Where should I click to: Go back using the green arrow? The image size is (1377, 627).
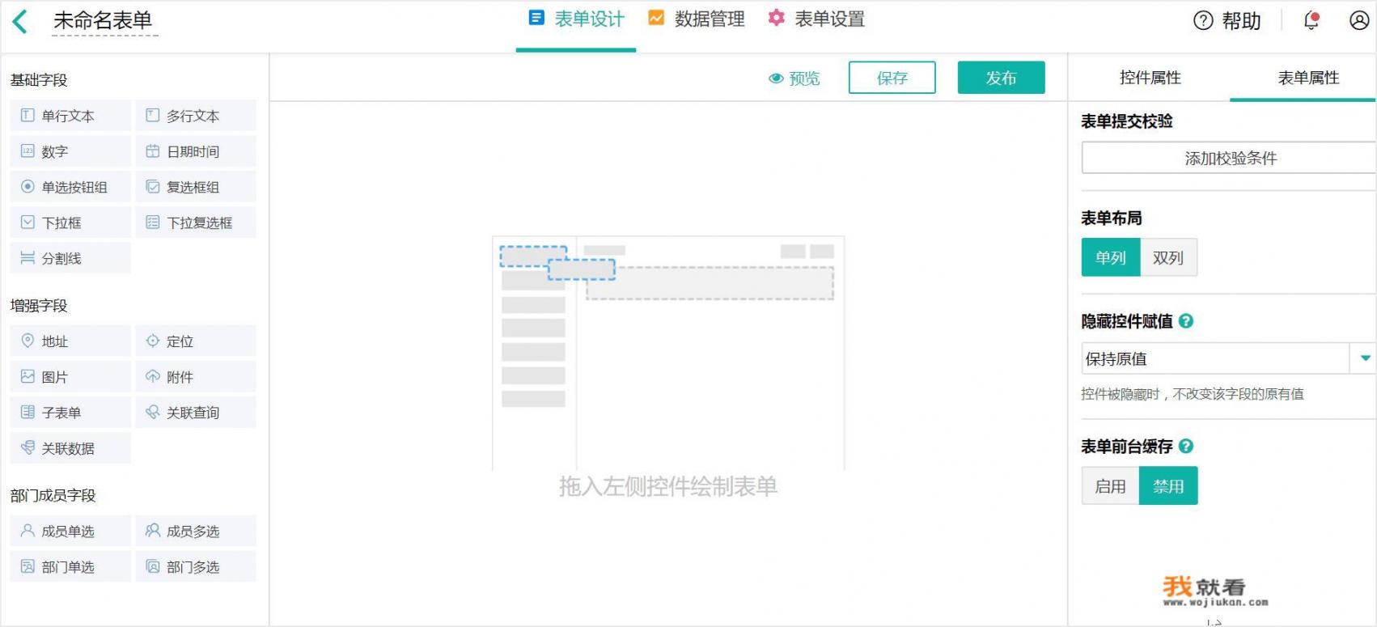pyautogui.click(x=20, y=21)
